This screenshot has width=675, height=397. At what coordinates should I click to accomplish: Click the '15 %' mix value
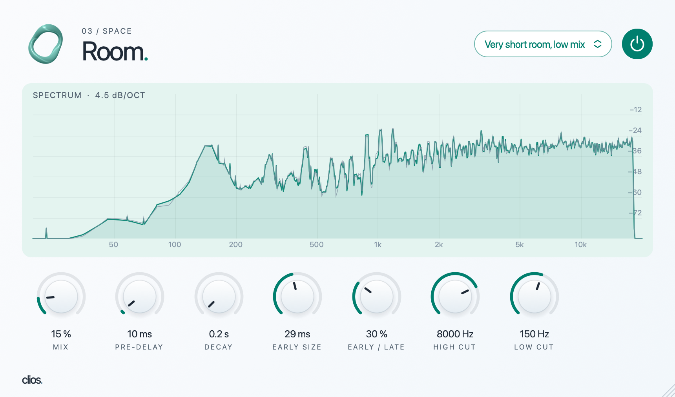[61, 334]
